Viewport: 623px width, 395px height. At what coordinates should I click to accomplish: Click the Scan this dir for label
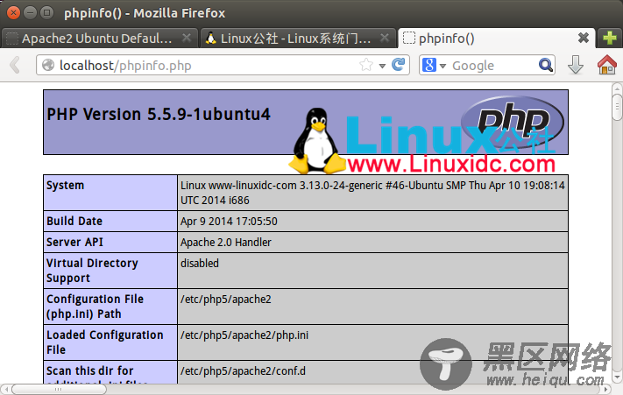(x=89, y=370)
